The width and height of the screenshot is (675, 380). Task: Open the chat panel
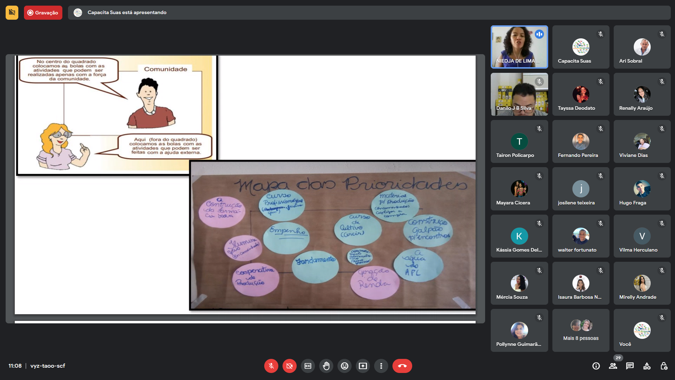click(630, 366)
